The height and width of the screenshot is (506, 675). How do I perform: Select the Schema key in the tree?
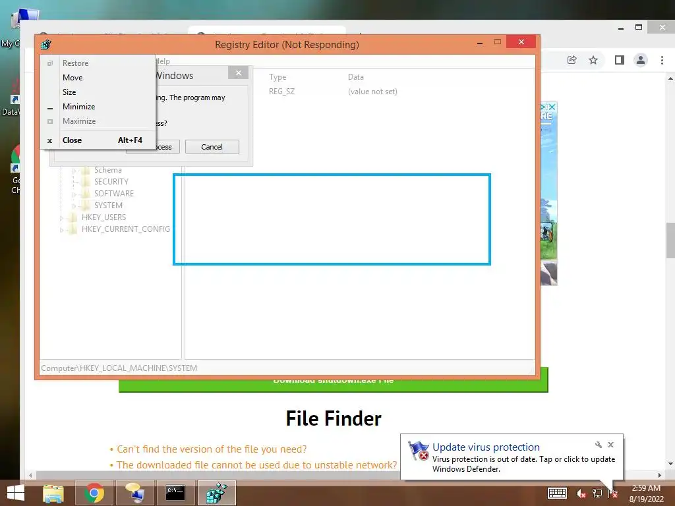[108, 170]
